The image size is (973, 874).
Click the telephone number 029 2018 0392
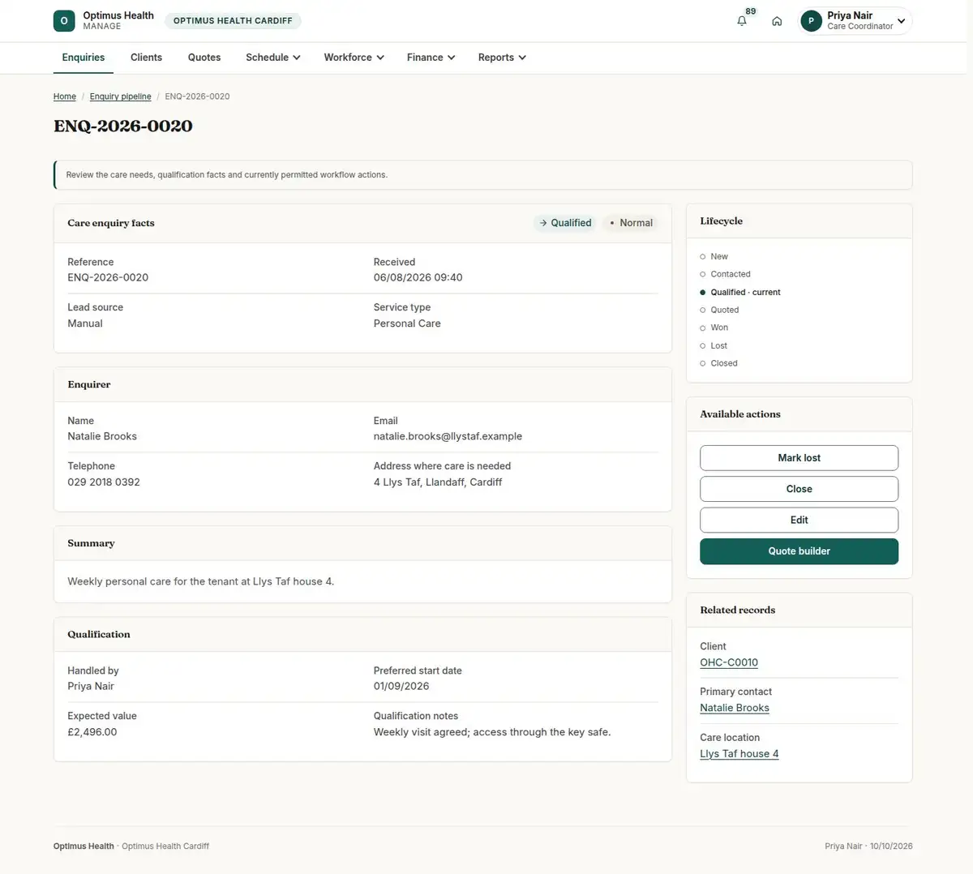coord(104,482)
